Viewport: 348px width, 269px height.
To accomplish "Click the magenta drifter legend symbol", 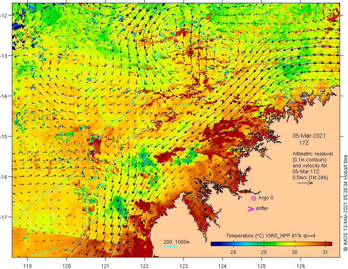I will 251,208.
